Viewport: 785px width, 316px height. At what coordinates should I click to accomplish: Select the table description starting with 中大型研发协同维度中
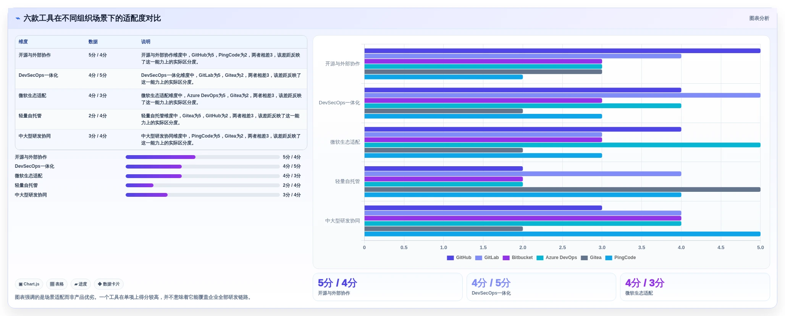click(x=221, y=139)
